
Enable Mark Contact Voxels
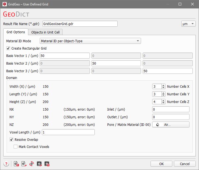tap(16, 147)
